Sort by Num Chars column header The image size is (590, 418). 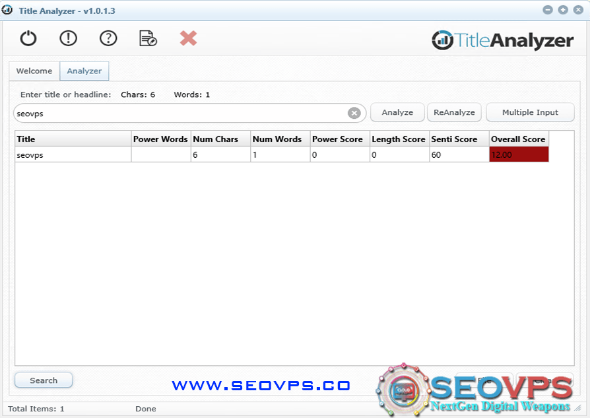pyautogui.click(x=220, y=139)
